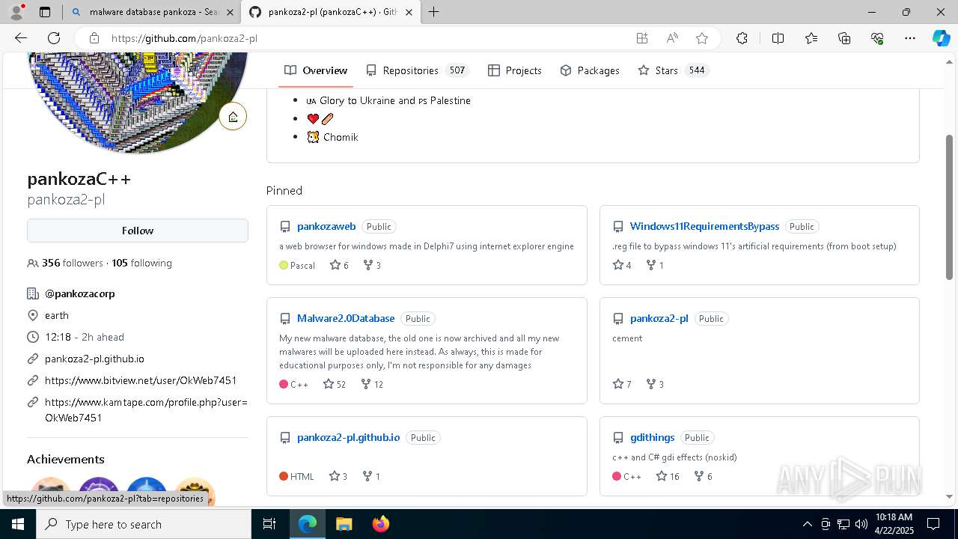Launch Firefox from taskbar
Screen dimensions: 958x539
[x=381, y=524]
